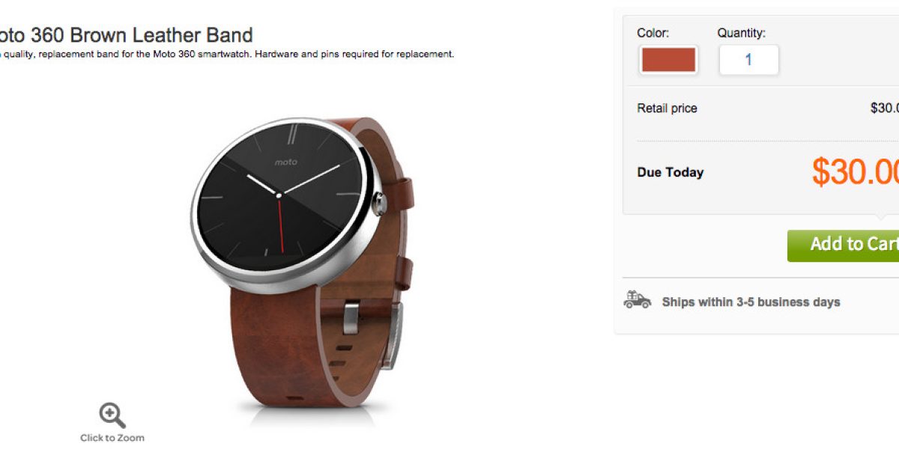Click the "Color:" label

(x=653, y=33)
